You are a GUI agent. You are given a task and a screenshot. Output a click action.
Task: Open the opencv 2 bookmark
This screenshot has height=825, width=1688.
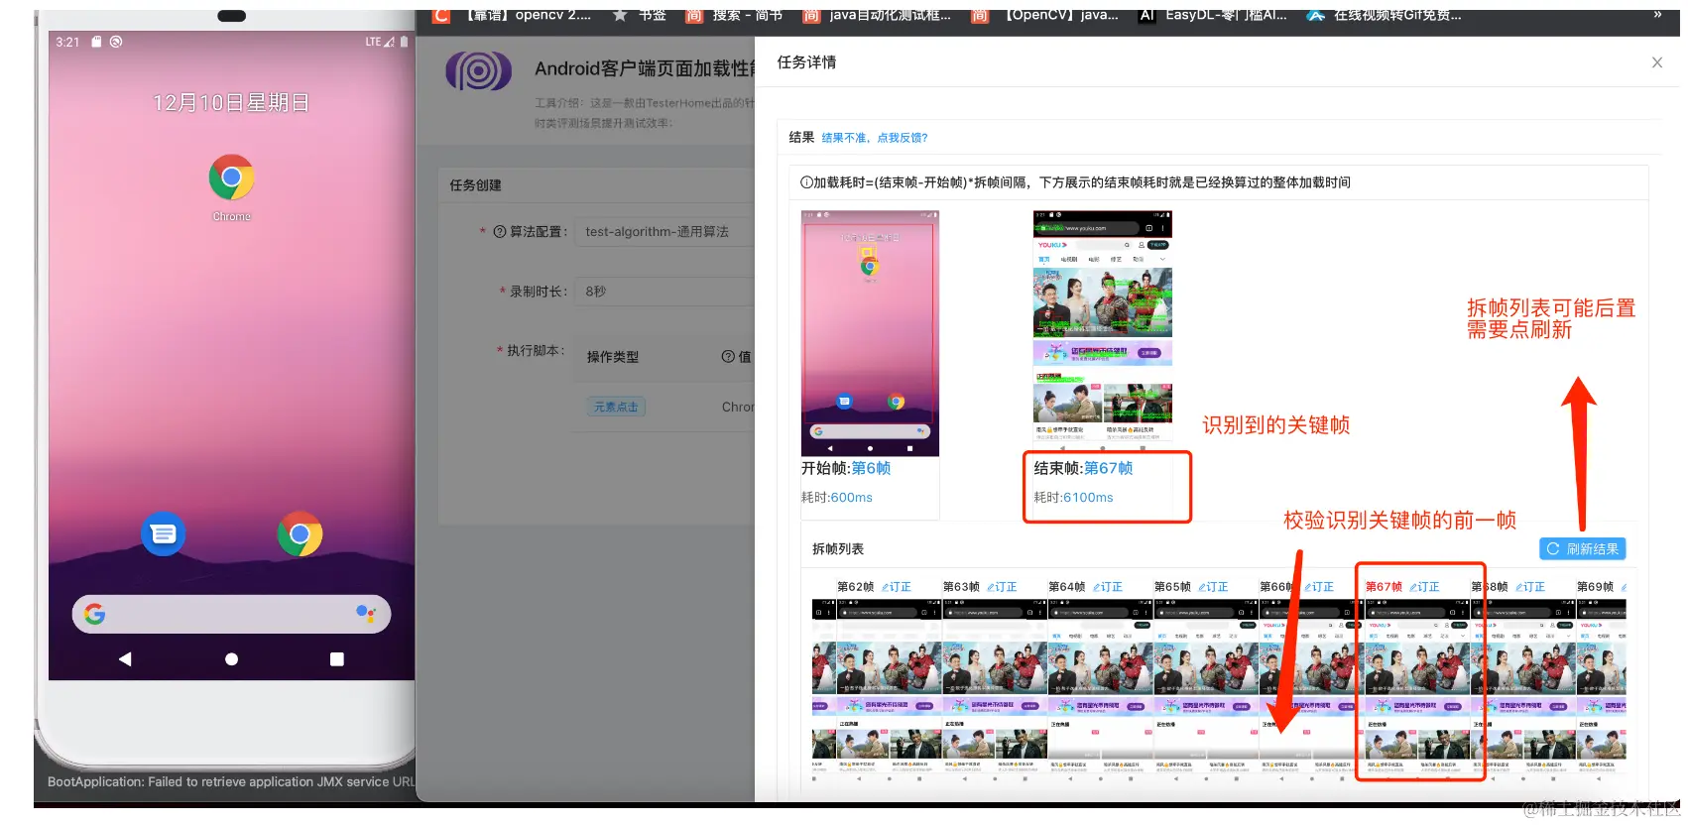(x=512, y=15)
